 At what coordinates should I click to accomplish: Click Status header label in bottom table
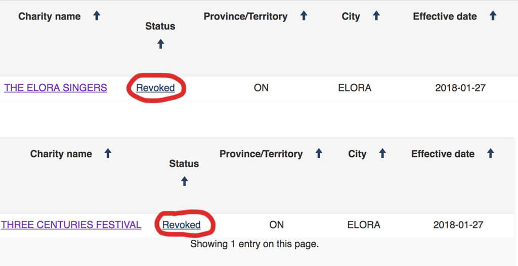184,164
